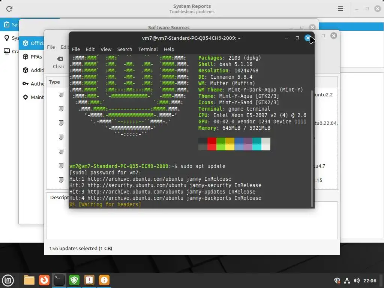Click sixth shield icon in update list

coord(61,165)
